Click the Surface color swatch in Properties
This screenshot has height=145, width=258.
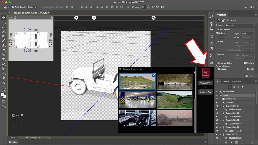point(221,37)
